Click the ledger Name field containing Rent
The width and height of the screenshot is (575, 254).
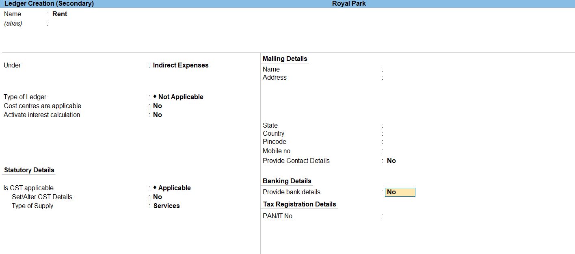pos(60,14)
